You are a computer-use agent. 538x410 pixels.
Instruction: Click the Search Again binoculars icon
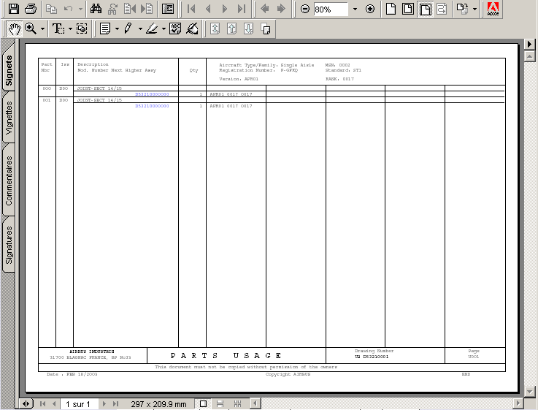coord(112,9)
